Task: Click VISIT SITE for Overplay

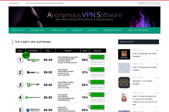Action: 97,70
